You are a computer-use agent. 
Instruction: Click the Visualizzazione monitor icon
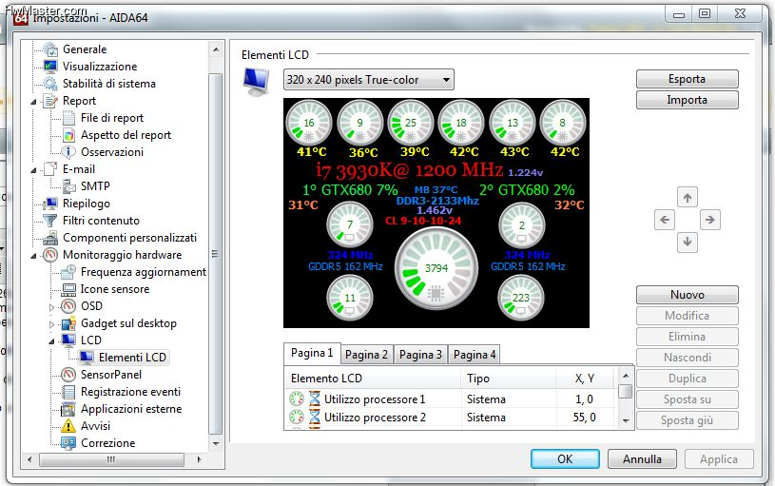click(49, 66)
